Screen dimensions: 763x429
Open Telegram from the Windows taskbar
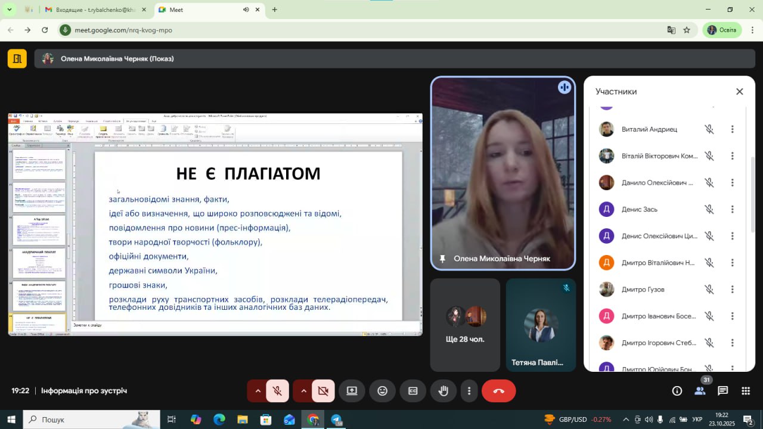[x=336, y=419]
